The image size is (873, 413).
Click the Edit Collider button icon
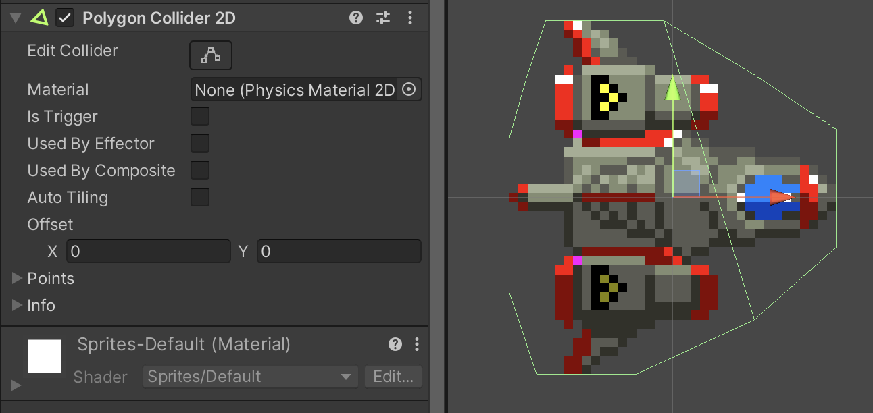point(210,55)
